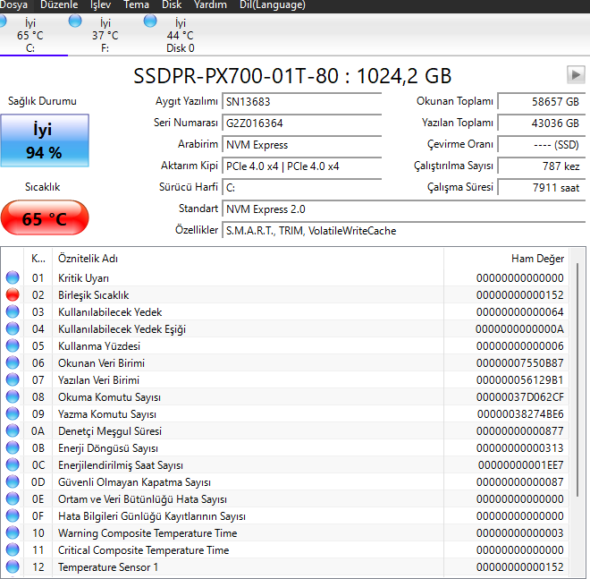Click the Ham Değer column header
This screenshot has width=590, height=579.
pyautogui.click(x=506, y=259)
